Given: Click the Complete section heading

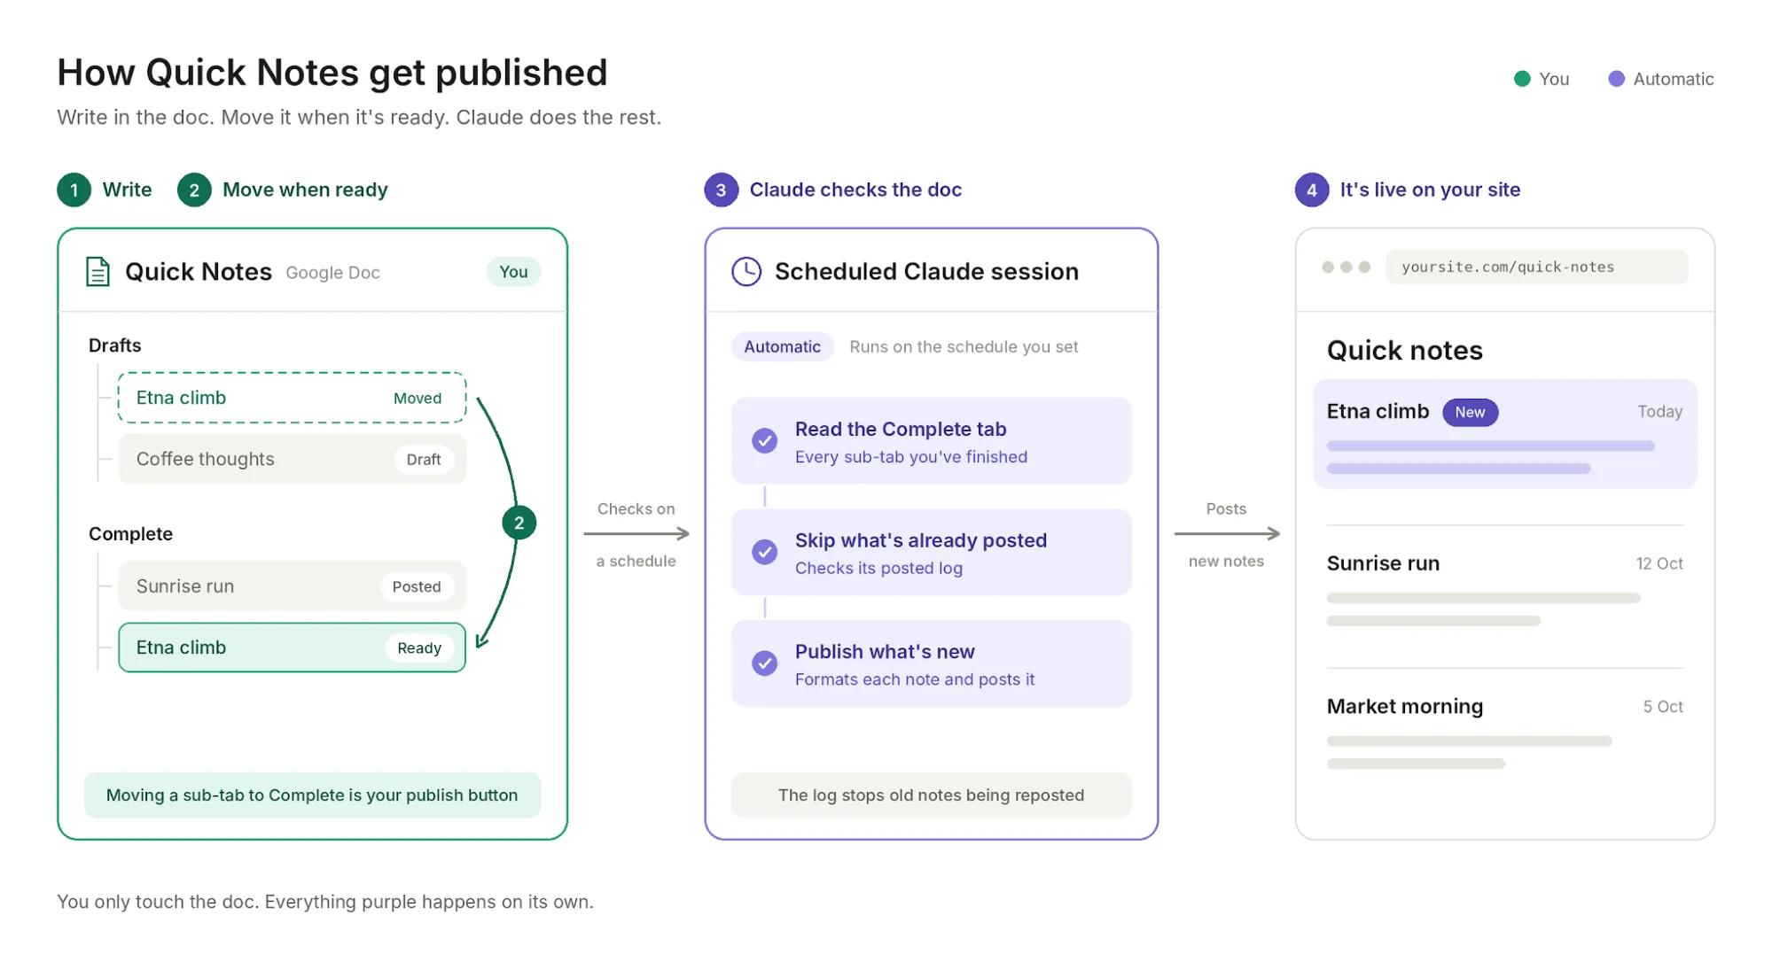Looking at the screenshot, I should click(x=130, y=534).
